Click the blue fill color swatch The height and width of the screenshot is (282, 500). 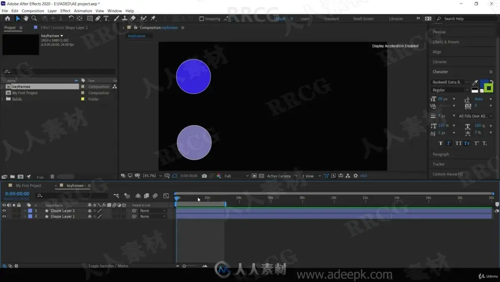coord(484,83)
